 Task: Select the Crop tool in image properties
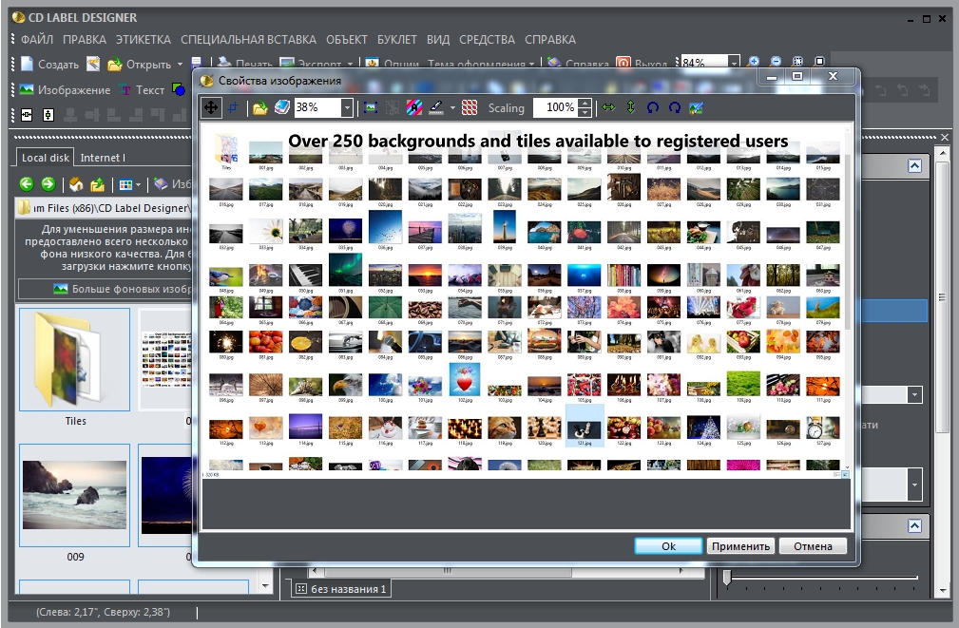tap(233, 107)
